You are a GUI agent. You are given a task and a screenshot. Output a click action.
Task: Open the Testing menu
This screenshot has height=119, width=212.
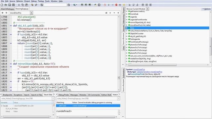41,1
